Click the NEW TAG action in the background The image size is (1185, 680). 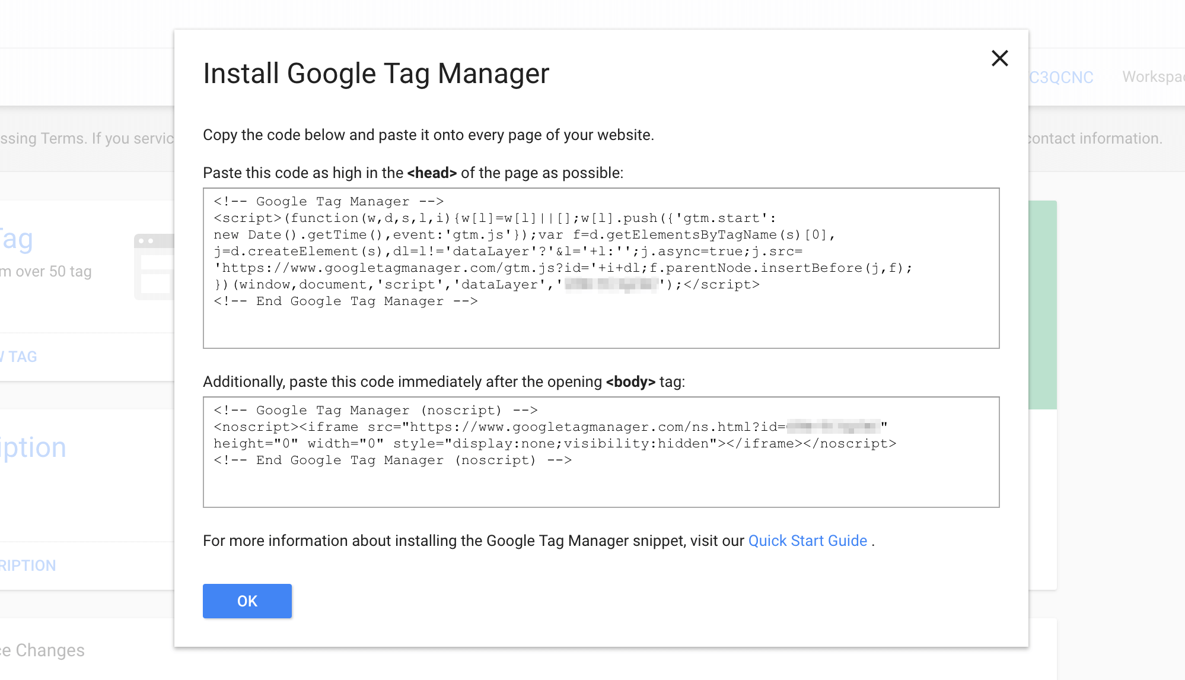tap(19, 356)
